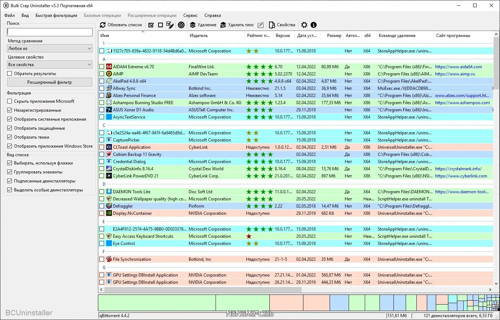Click the CrystalDiskInfo 8.16.4 icon
This screenshot has width=500, height=320.
[109, 169]
